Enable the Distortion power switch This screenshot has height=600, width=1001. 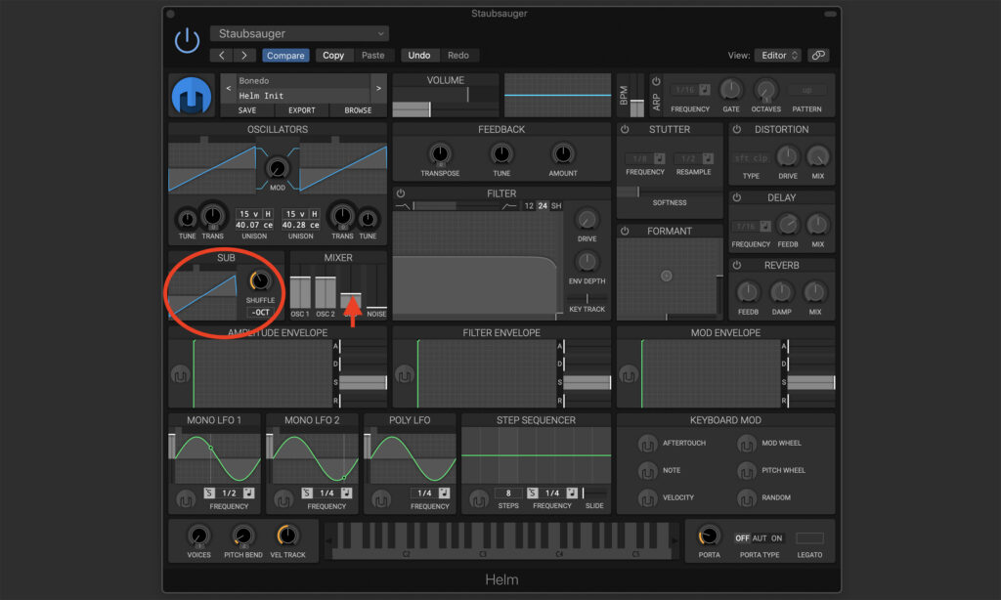(737, 130)
